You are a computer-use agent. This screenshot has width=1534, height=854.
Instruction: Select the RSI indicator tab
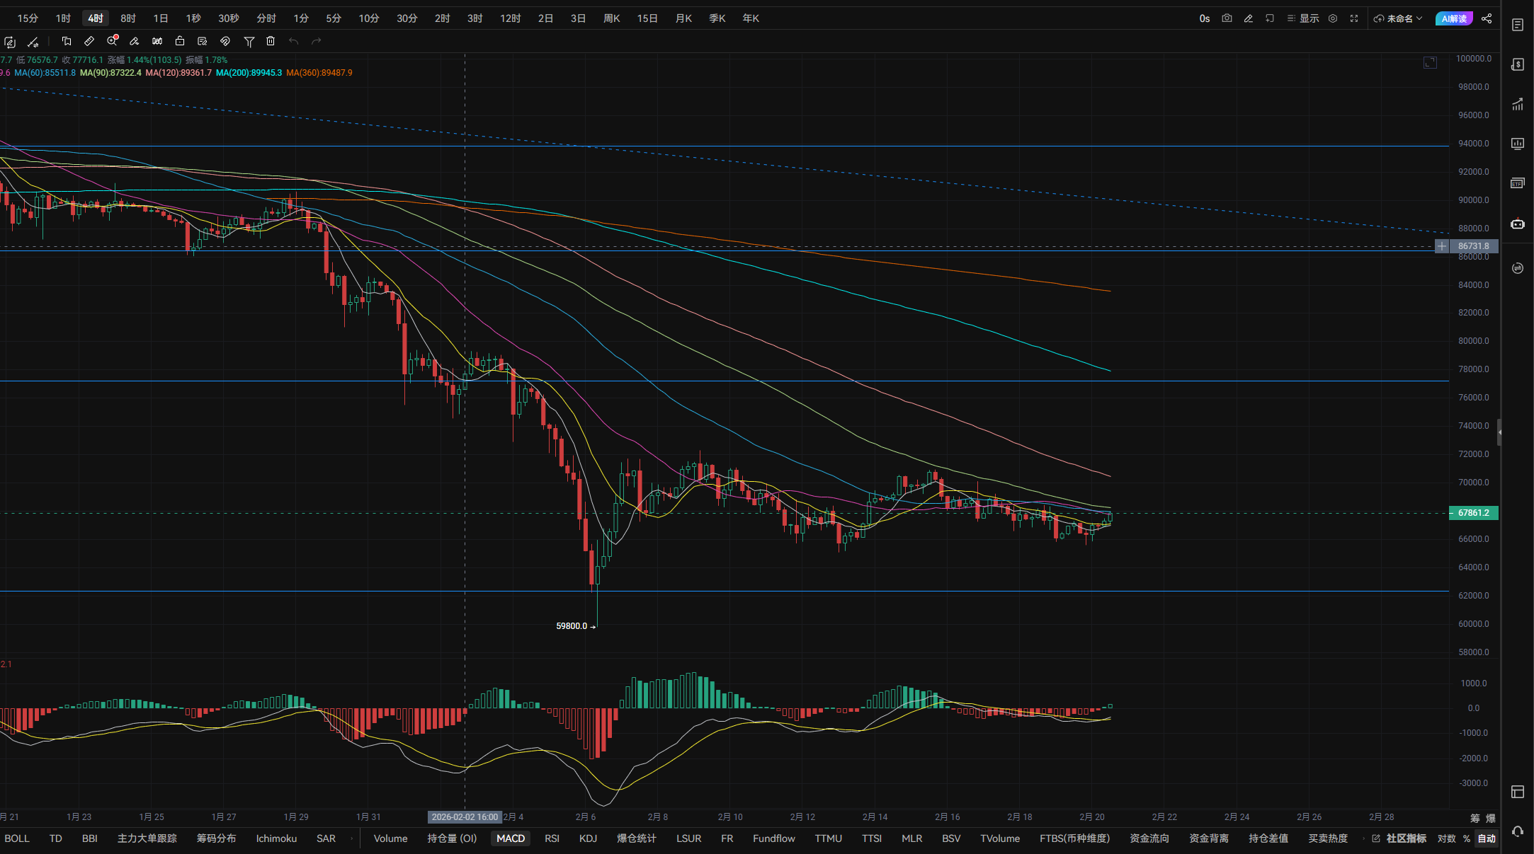coord(552,838)
